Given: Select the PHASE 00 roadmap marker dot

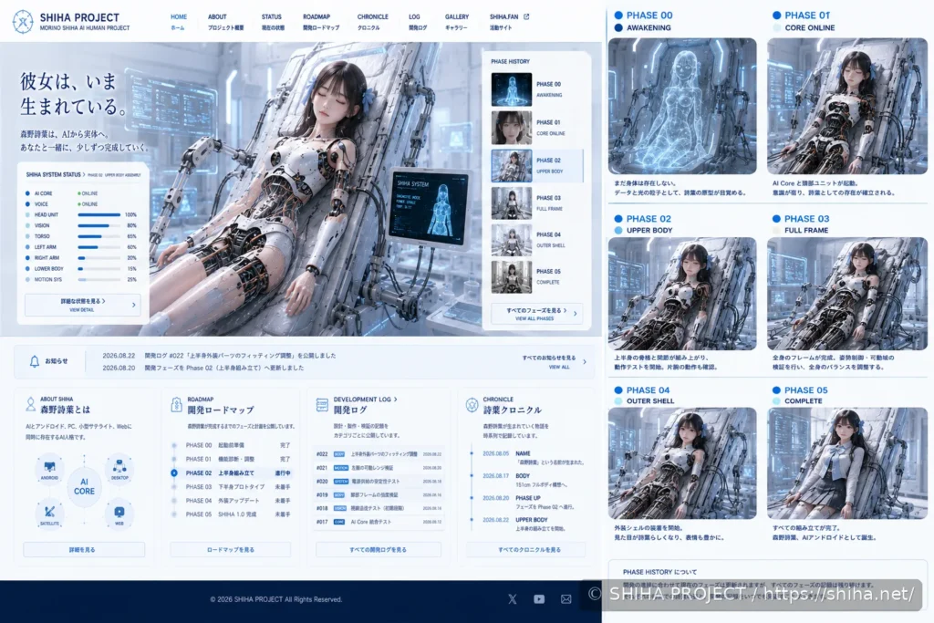Looking at the screenshot, I should click(x=174, y=445).
